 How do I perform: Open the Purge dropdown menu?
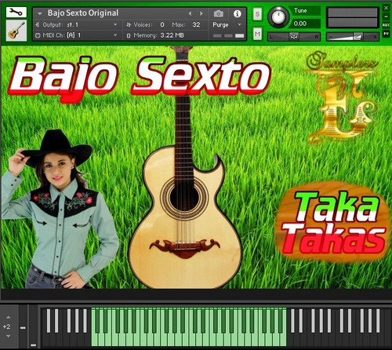coord(227,24)
